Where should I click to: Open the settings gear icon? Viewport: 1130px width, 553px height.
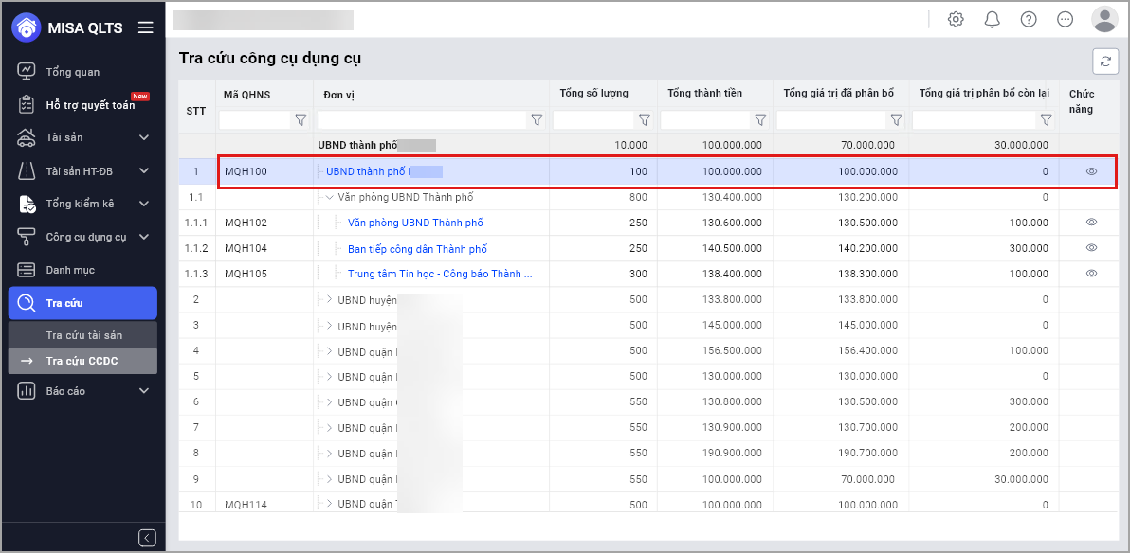(x=956, y=19)
